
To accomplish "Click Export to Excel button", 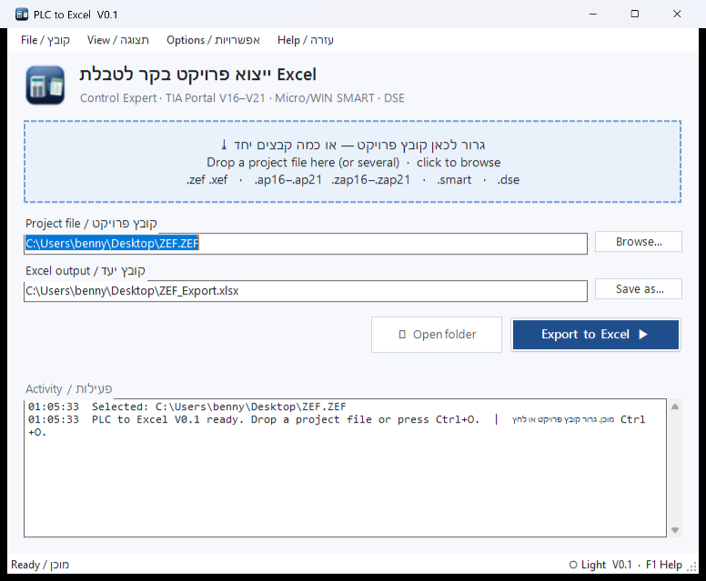I will point(595,335).
